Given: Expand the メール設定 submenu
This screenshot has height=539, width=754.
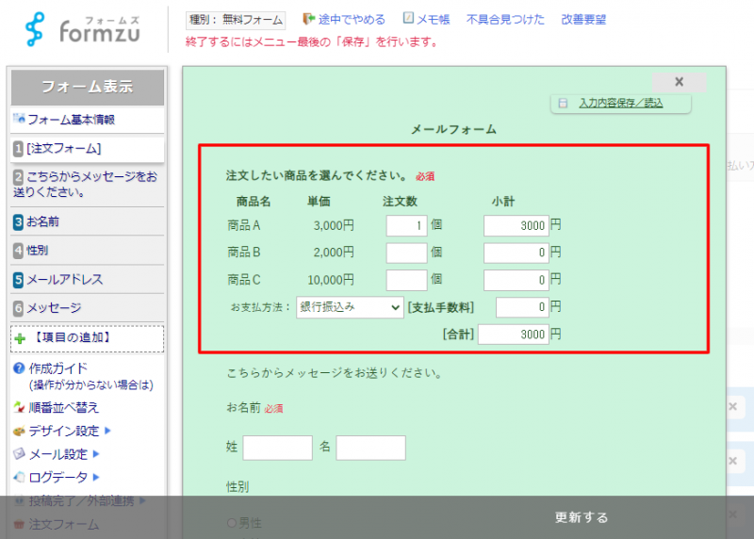Looking at the screenshot, I should coord(94,454).
